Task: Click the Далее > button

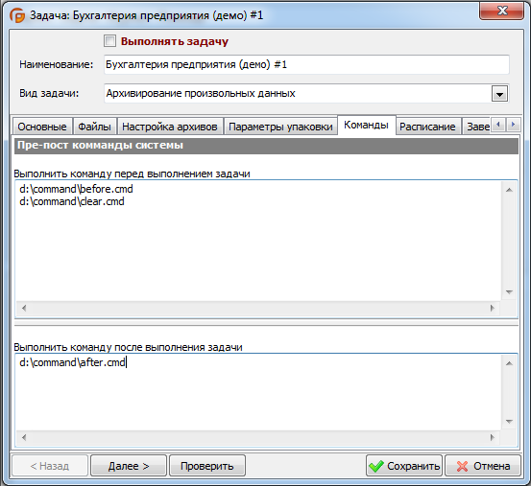Action: pyautogui.click(x=129, y=466)
